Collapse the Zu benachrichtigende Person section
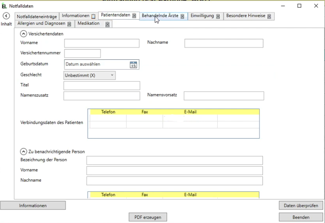Screen dimensions: 325x223 click(x=23, y=151)
